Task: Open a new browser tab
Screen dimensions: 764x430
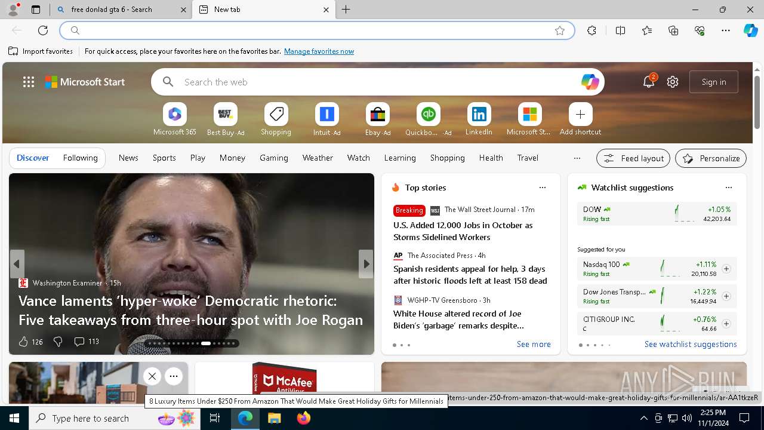Action: [x=346, y=10]
